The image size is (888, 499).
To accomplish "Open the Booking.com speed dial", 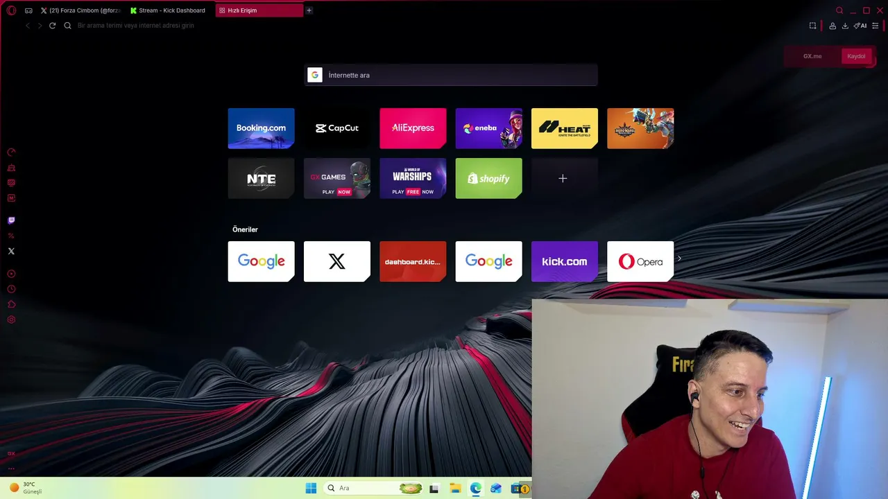I will [261, 128].
